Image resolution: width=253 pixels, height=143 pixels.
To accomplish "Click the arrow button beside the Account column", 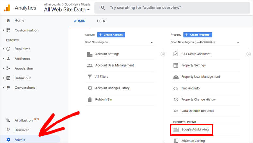I will pos(163,54).
